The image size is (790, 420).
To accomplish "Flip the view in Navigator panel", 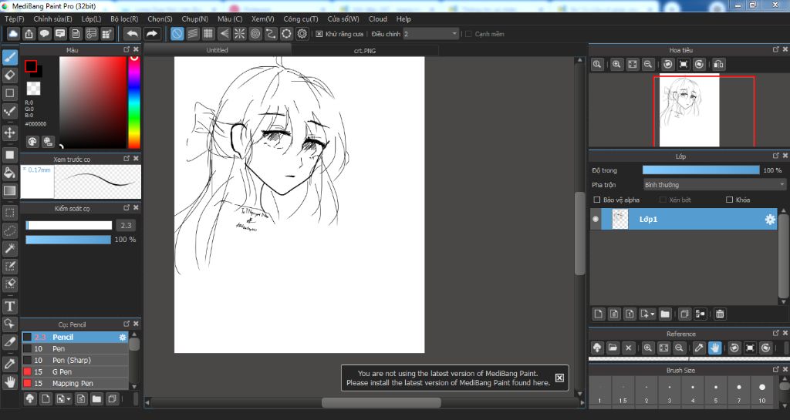I will pos(719,65).
